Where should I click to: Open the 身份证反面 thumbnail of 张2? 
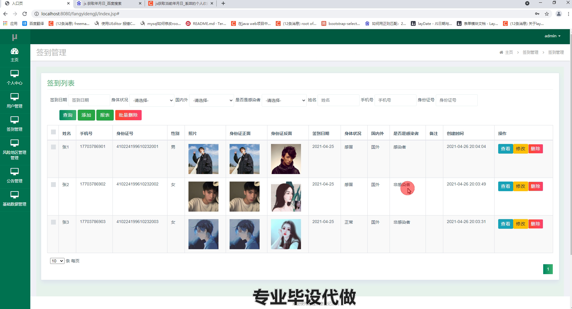pyautogui.click(x=286, y=197)
